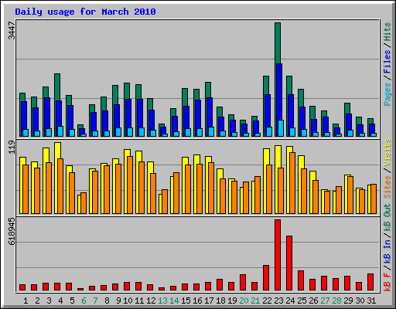The width and height of the screenshot is (396, 309).
Task: Click day label 5 on the axis
Action: pyautogui.click(x=72, y=301)
